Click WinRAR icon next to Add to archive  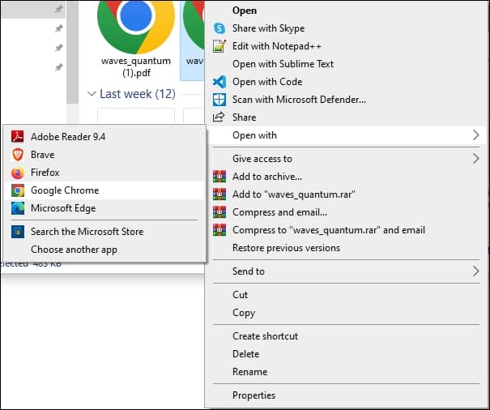tap(219, 177)
